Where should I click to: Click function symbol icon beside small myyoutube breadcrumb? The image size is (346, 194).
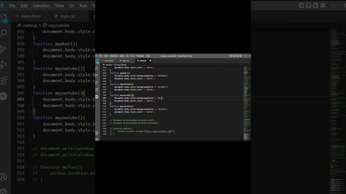tap(115, 65)
